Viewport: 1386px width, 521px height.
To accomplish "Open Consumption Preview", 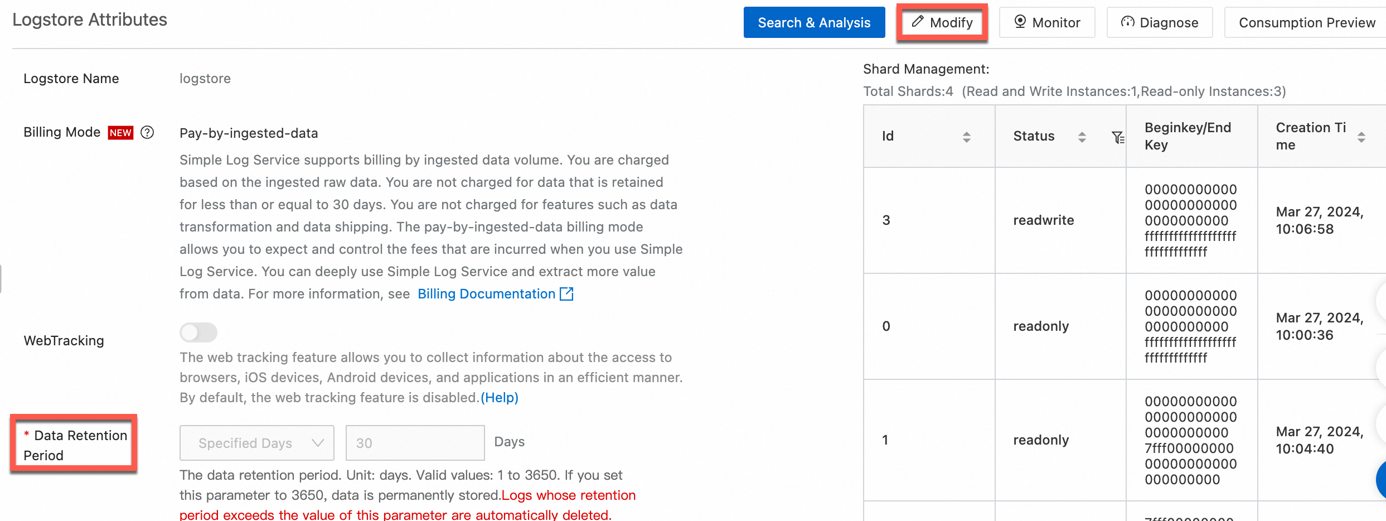I will [x=1306, y=22].
